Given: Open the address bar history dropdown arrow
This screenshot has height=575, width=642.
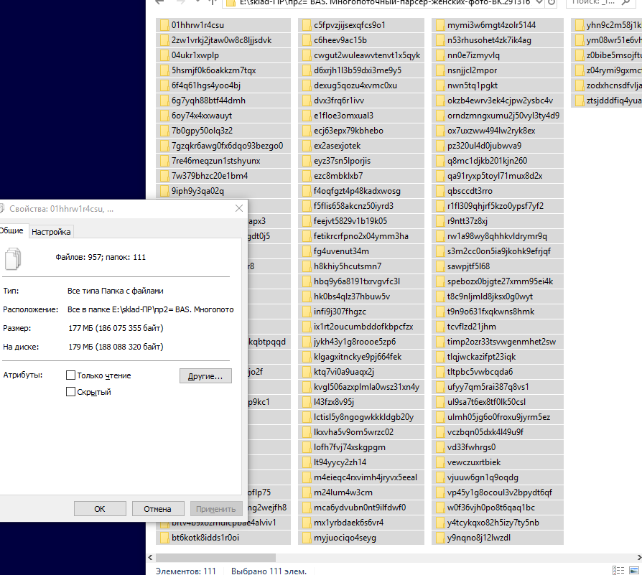Looking at the screenshot, I should point(539,2).
